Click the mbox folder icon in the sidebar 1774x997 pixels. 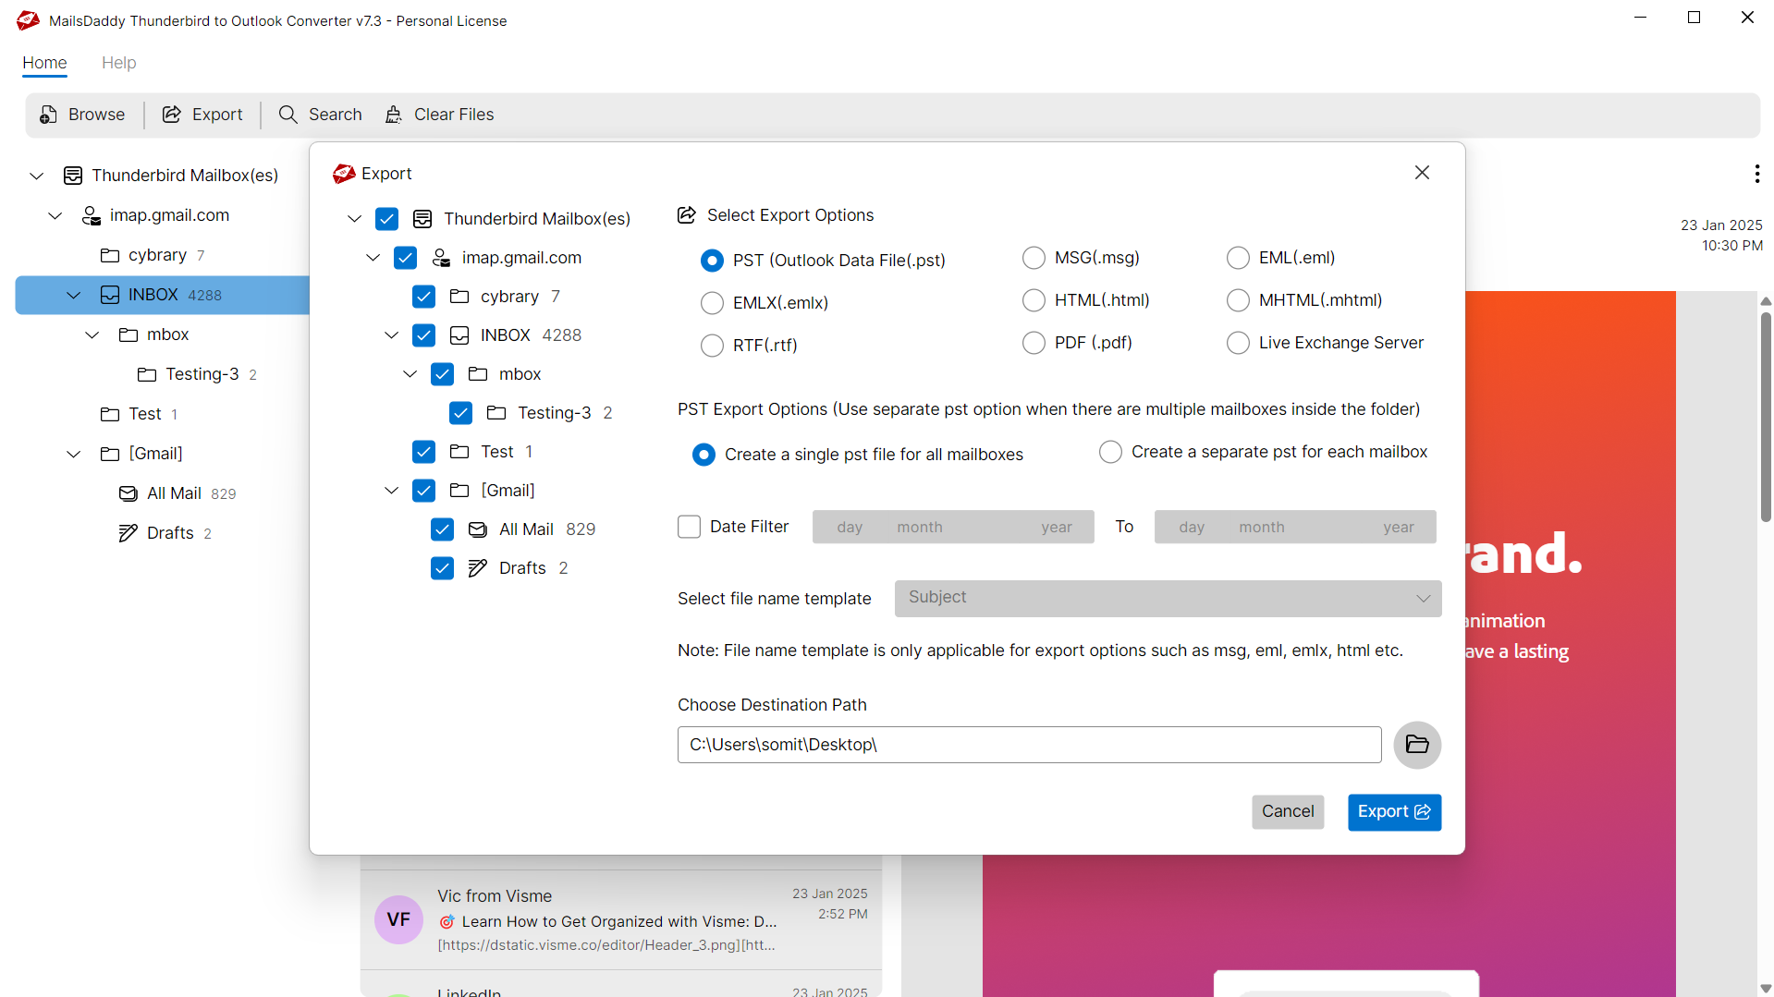(128, 334)
